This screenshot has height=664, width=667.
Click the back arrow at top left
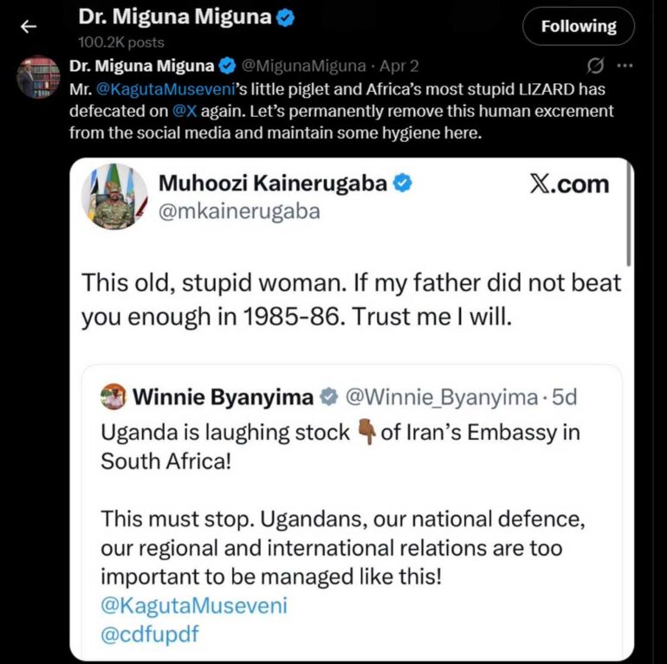pos(29,26)
